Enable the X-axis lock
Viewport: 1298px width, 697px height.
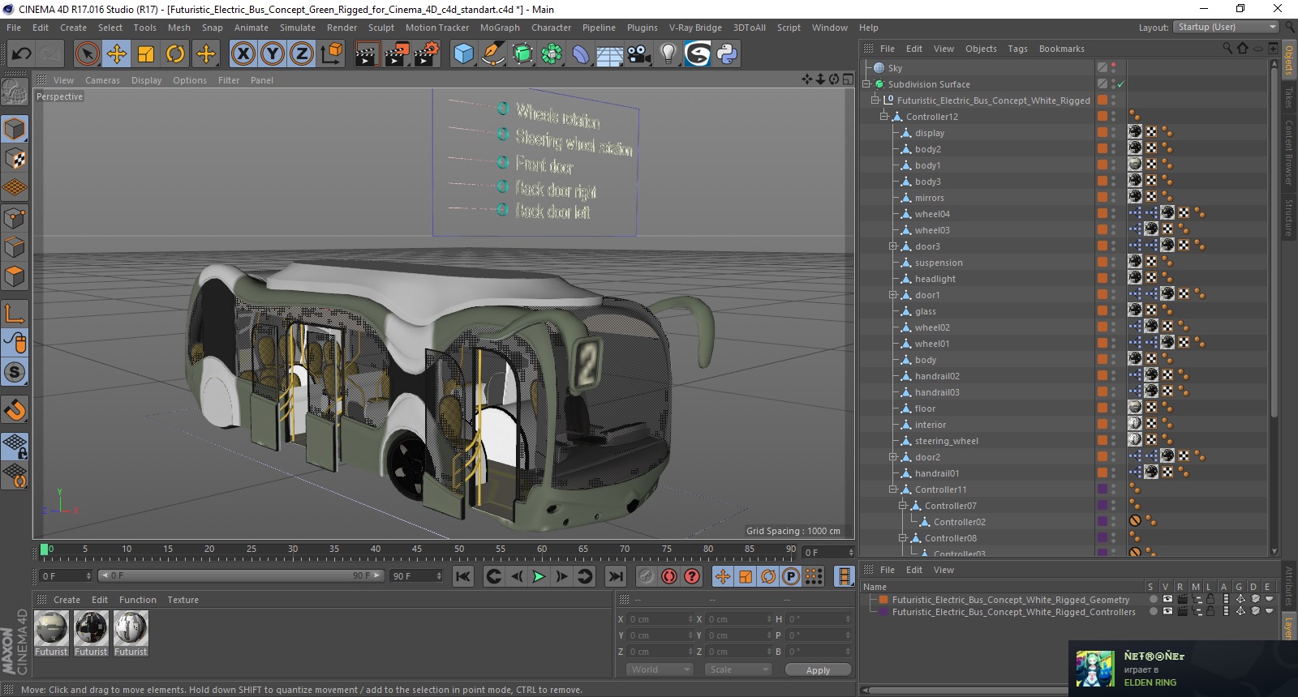pyautogui.click(x=243, y=54)
